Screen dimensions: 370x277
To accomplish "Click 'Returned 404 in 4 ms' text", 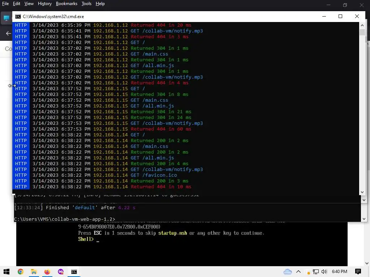I will pos(159,83).
